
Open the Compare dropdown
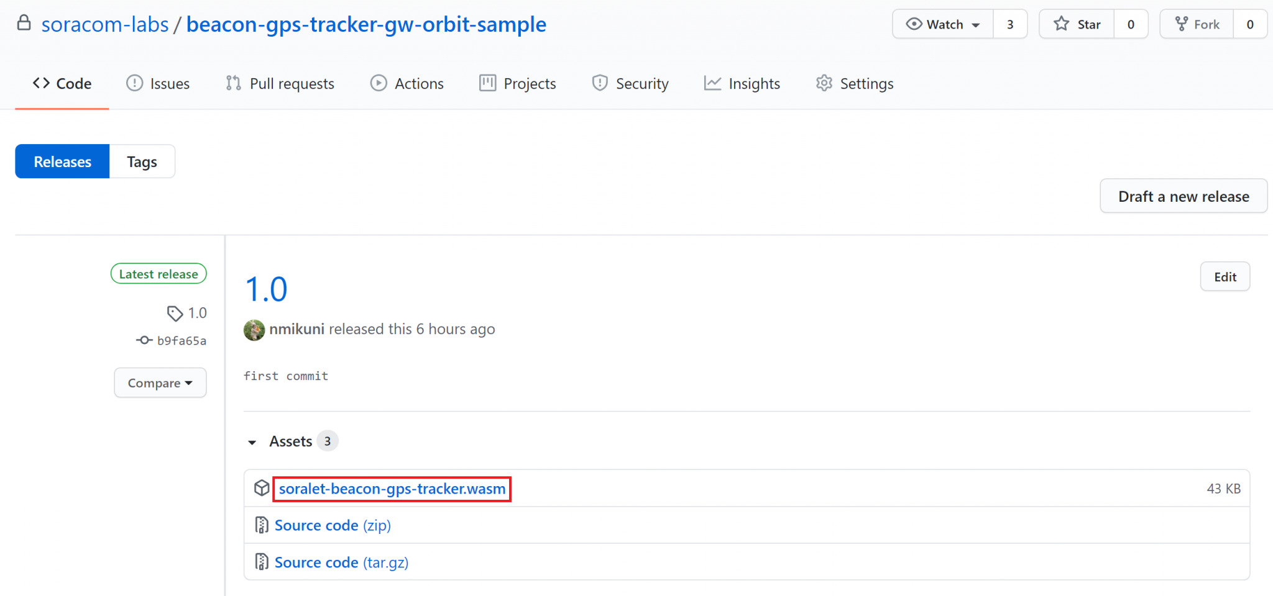coord(160,383)
